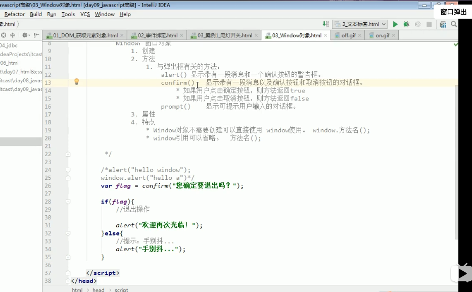Viewport: 472px width, 292px height.
Task: Click the video play overlay button
Action: coord(461,273)
